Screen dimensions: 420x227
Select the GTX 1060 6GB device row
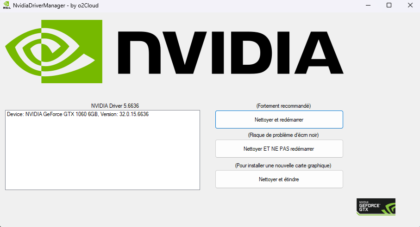(78, 114)
